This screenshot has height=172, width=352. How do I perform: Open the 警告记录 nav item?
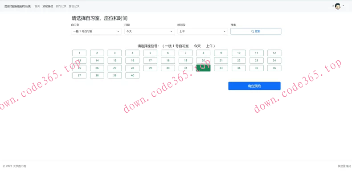(74, 6)
